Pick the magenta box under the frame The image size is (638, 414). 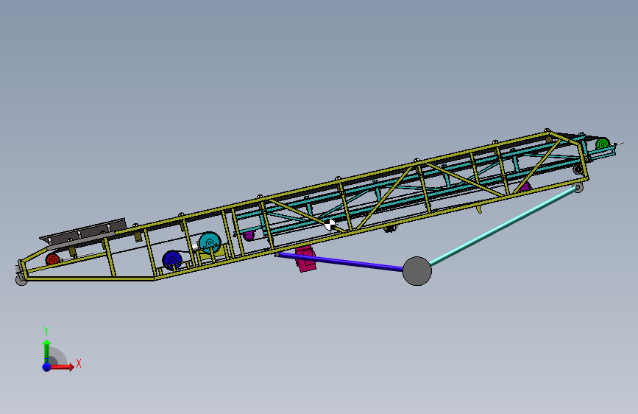click(305, 259)
